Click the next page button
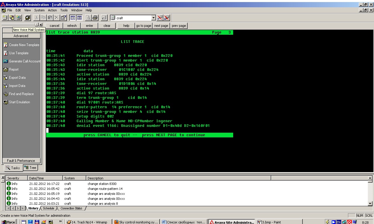 [161, 26]
